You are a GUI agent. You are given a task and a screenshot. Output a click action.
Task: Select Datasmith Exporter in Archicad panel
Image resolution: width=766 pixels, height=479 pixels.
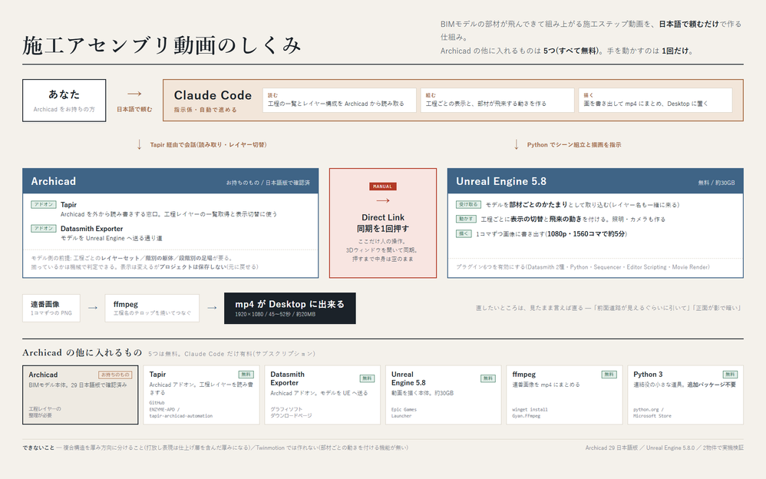pos(92,229)
